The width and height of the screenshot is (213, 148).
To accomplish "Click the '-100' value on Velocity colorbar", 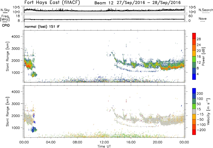I will [201, 125].
